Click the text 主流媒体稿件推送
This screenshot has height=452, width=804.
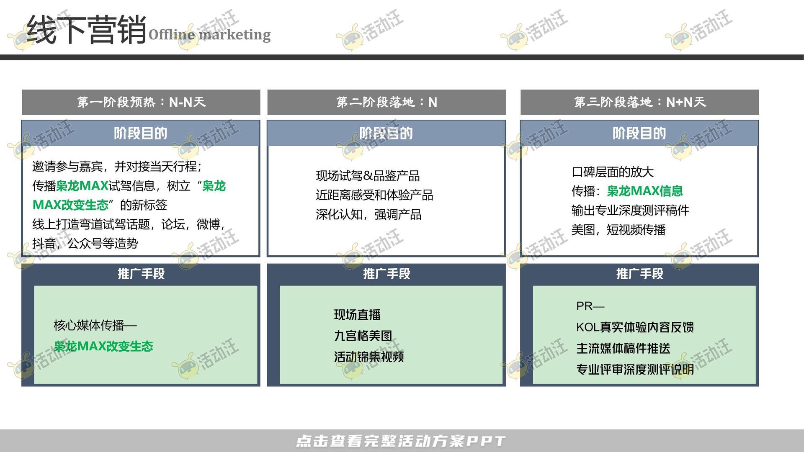tap(623, 348)
